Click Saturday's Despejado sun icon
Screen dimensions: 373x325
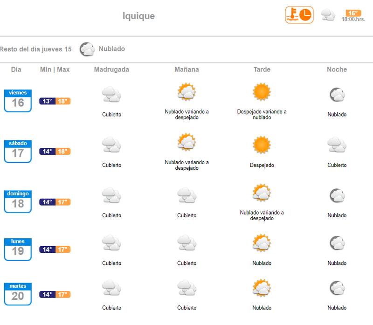point(262,145)
